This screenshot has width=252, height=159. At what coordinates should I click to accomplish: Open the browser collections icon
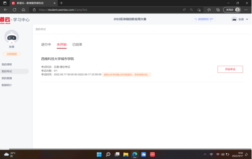point(218,9)
